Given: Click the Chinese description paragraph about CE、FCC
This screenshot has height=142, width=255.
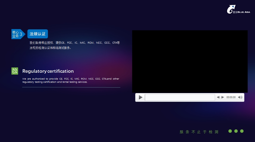Looking at the screenshot, I should [75, 45].
